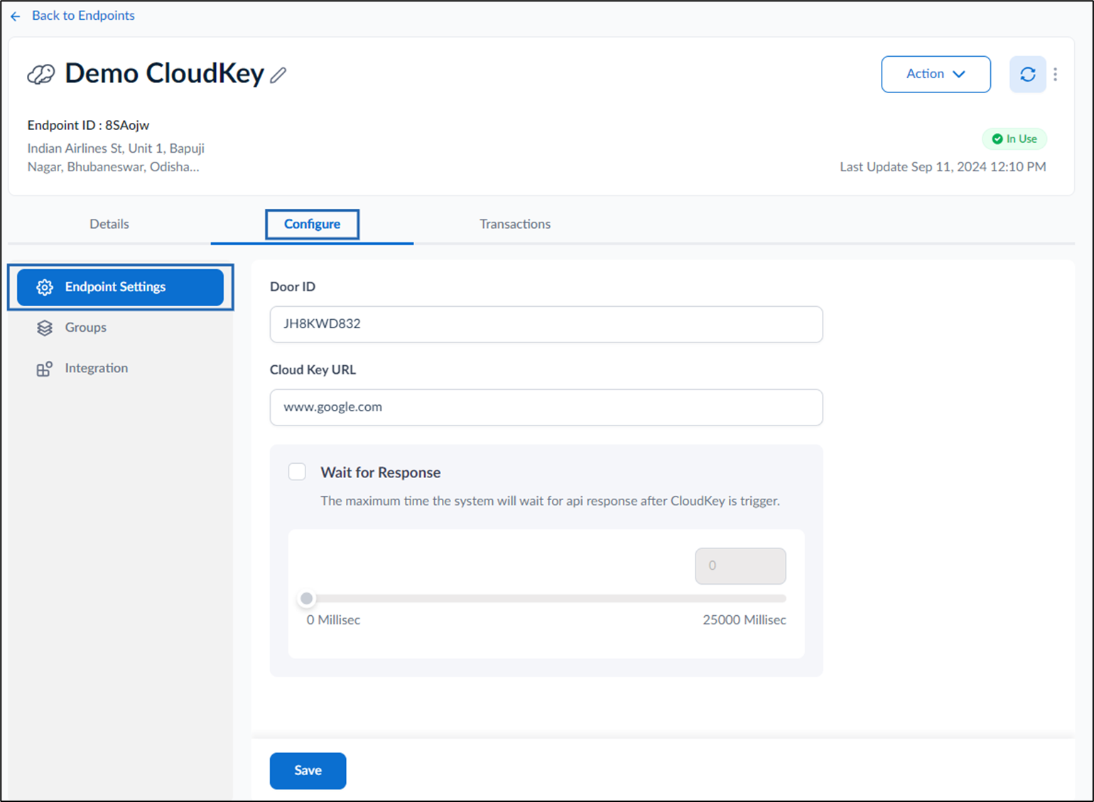The image size is (1094, 802).
Task: Select the Configure tab
Action: (x=312, y=224)
